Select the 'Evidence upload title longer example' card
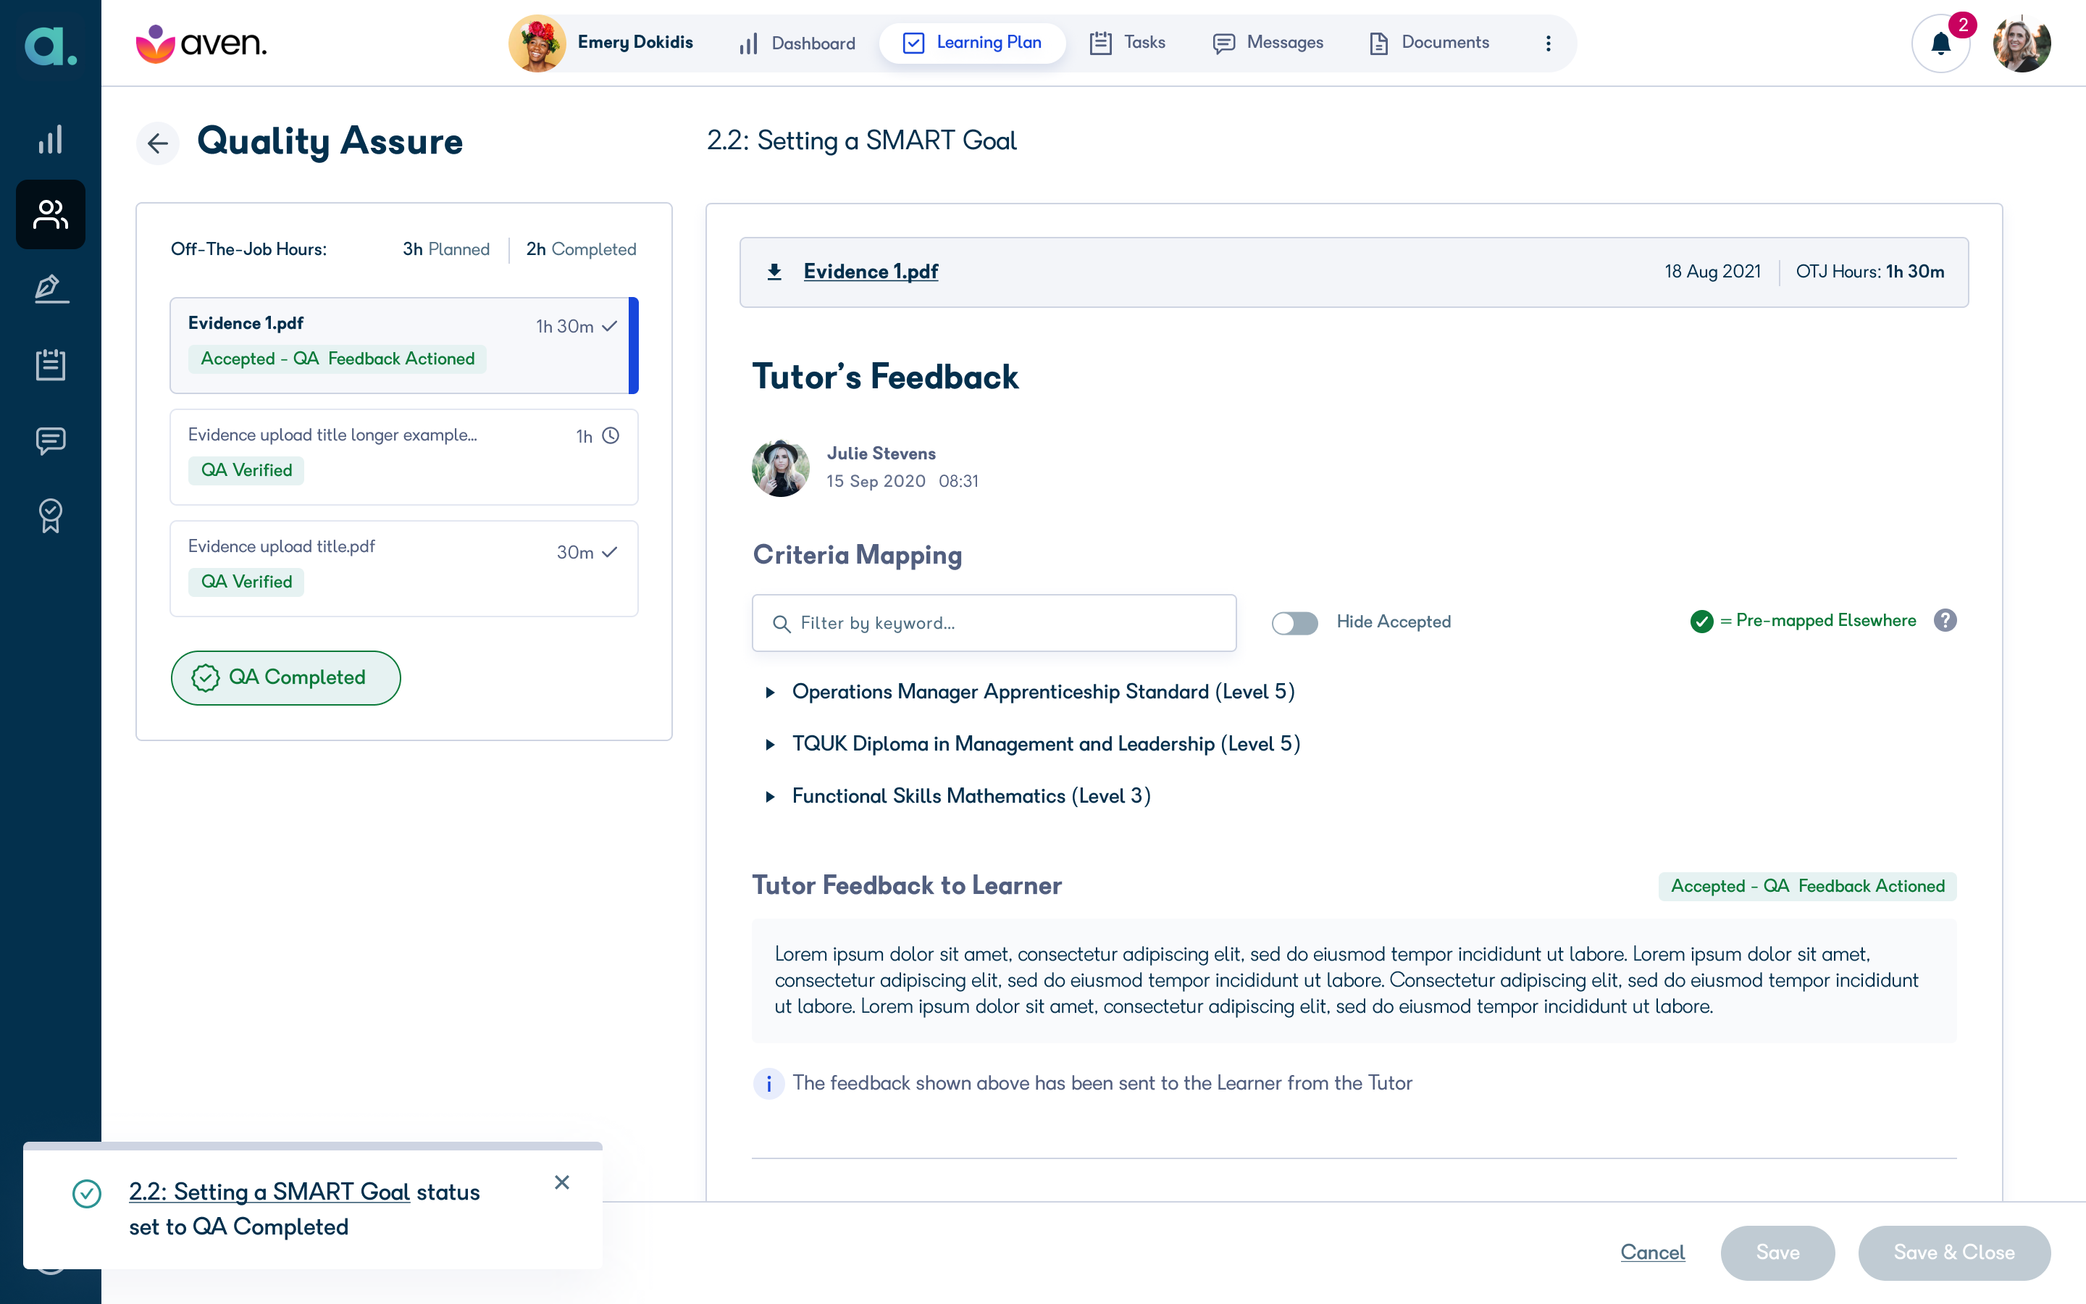2086x1304 pixels. tap(403, 457)
